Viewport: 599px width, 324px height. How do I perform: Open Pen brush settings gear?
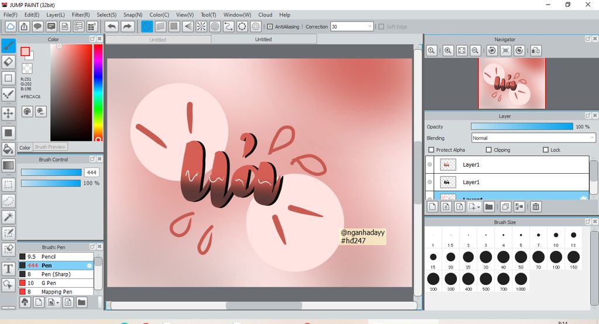tap(89, 266)
